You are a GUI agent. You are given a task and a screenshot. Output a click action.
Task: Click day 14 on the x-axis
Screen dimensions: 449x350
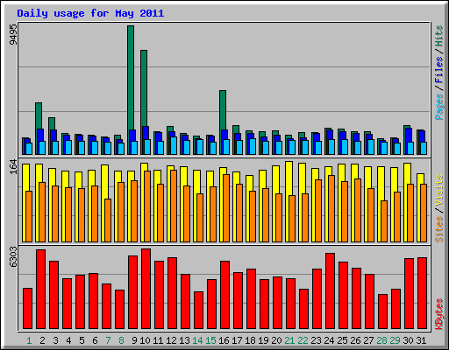197,340
